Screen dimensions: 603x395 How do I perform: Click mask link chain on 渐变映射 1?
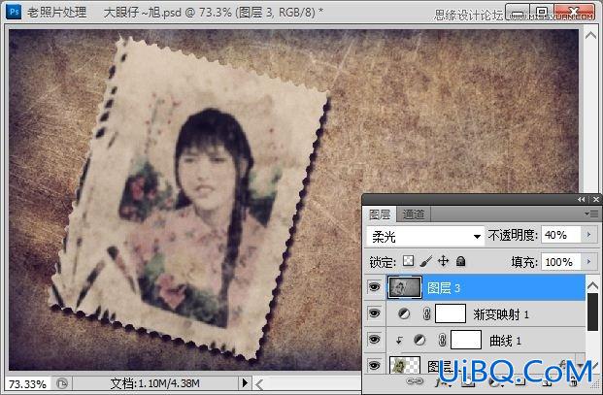[426, 313]
